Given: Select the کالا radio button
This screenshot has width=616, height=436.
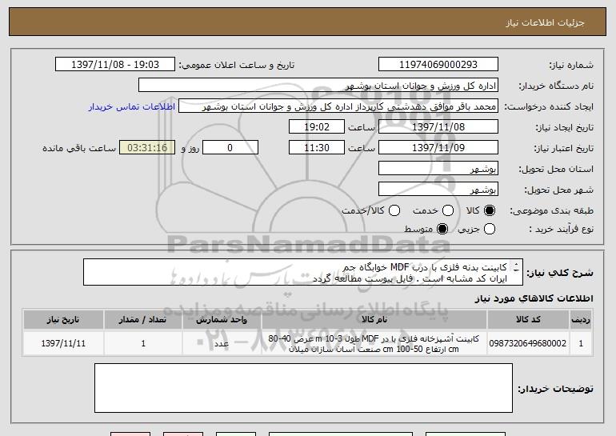Looking at the screenshot, I should (489, 210).
